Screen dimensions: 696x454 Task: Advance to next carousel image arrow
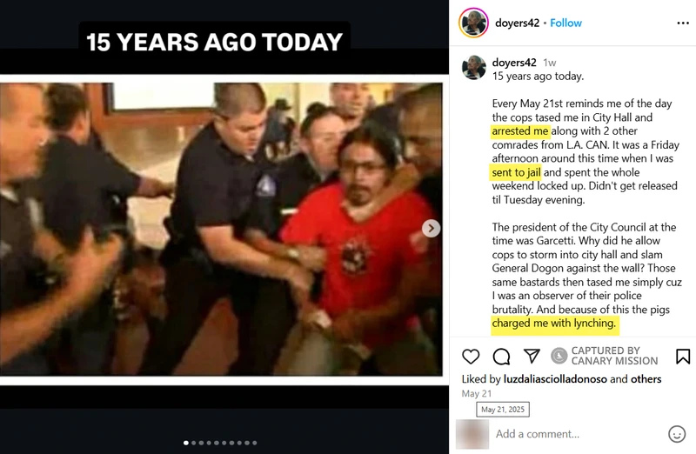tap(431, 228)
